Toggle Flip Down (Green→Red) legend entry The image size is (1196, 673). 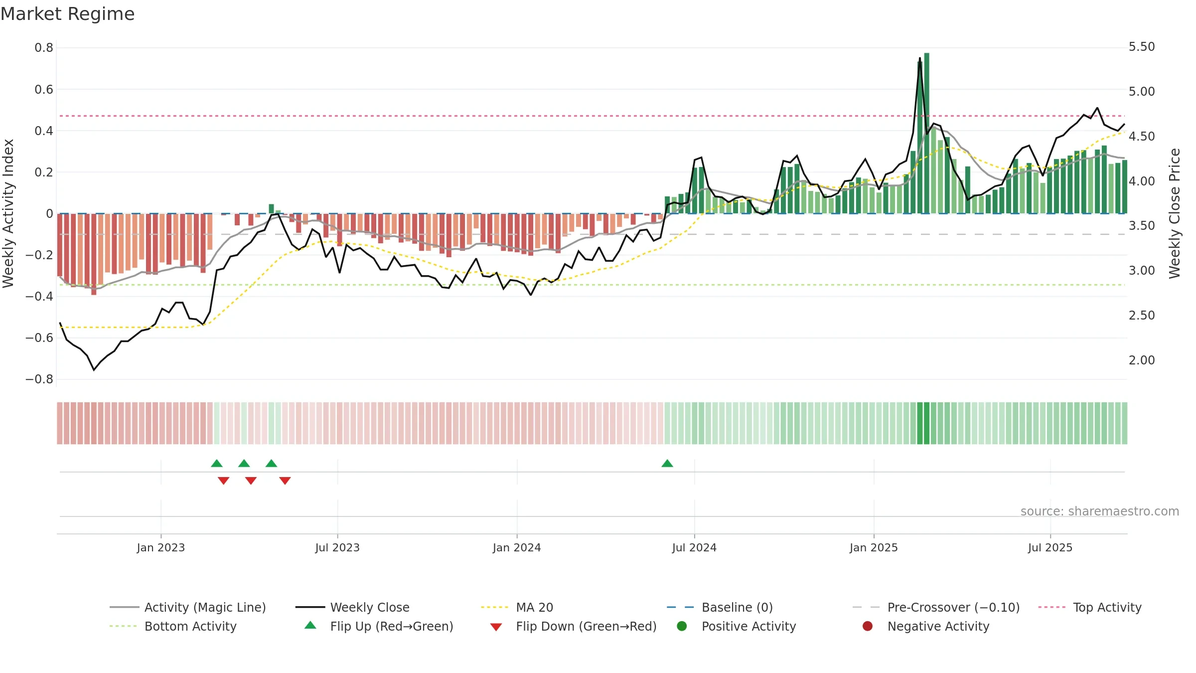(x=573, y=626)
